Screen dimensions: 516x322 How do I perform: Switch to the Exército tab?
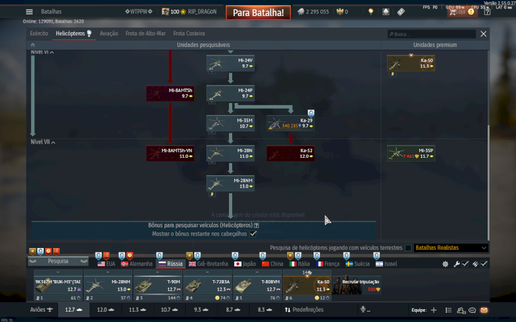point(39,33)
